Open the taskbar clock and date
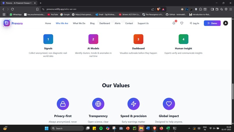The height and width of the screenshot is (132, 234). 226,129
